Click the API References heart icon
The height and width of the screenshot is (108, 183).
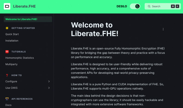point(7,99)
